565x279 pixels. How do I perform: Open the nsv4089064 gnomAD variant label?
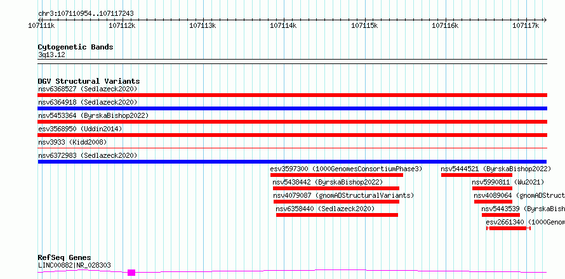(x=519, y=195)
